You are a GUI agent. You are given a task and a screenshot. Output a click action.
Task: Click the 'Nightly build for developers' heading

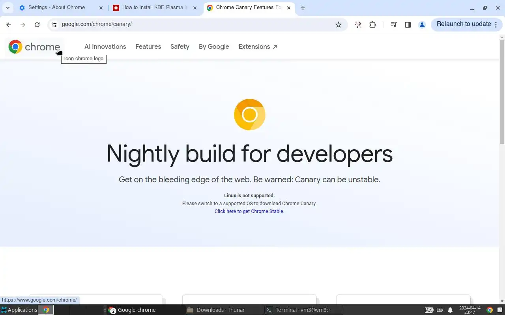249,154
